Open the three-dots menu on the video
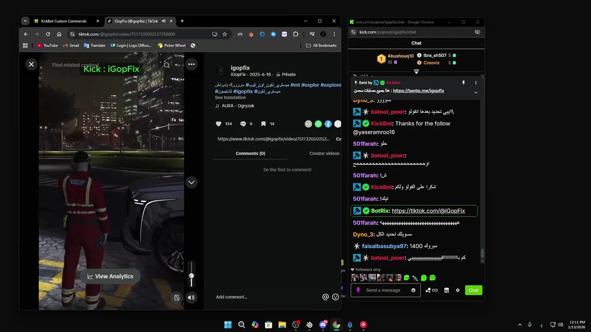The image size is (591, 332). [191, 65]
